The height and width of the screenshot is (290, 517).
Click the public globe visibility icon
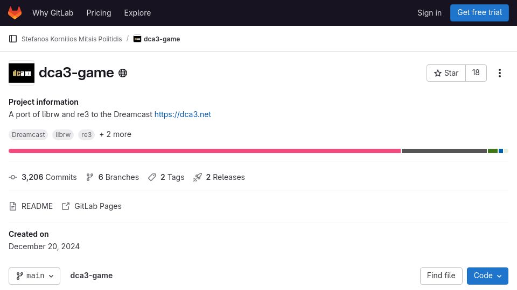[123, 73]
